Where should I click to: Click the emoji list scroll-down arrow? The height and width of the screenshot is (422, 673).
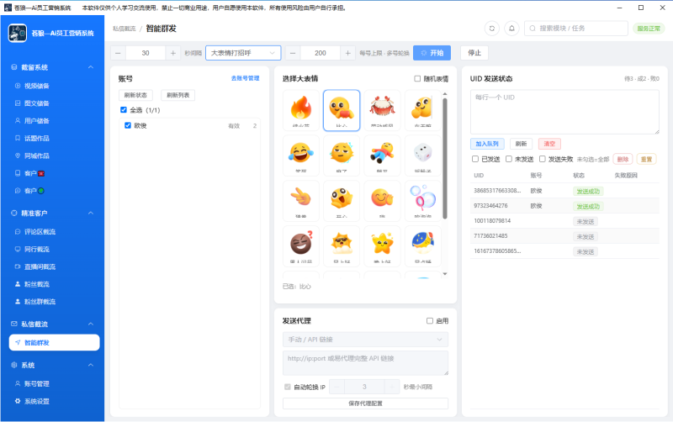click(x=445, y=273)
